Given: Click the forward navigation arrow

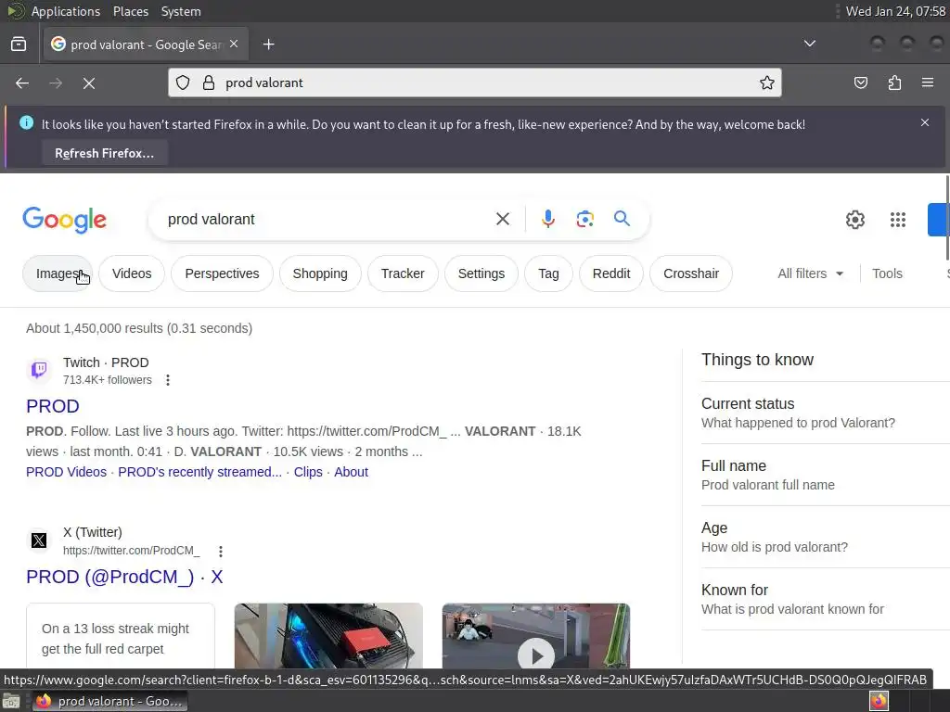Looking at the screenshot, I should [x=56, y=83].
